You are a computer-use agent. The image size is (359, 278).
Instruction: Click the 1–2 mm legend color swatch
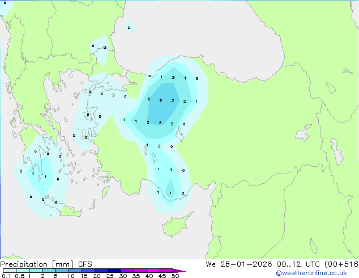36,271
